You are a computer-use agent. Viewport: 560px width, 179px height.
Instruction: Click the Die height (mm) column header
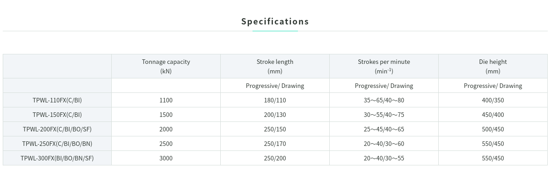[x=493, y=66]
